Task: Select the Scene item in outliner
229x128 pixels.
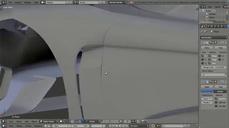Action: click(x=208, y=11)
